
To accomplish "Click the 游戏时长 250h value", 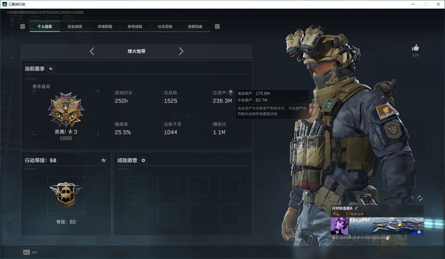I will point(121,101).
